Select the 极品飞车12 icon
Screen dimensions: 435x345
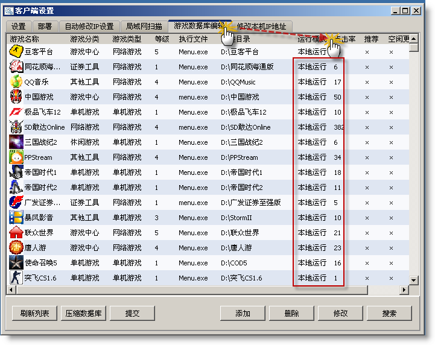[16, 112]
